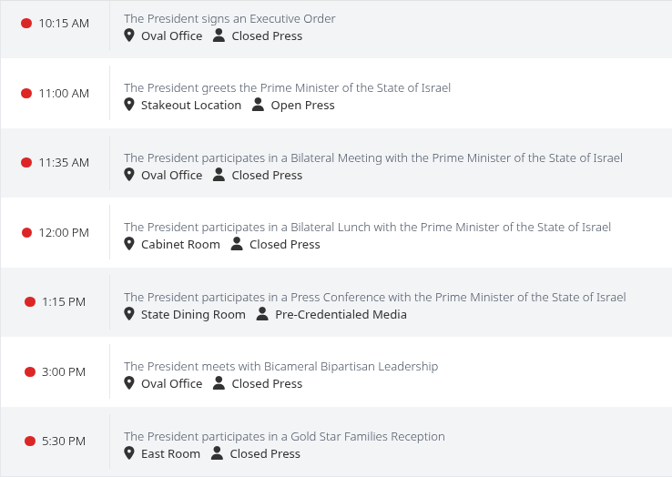Click the location pin next to East Room
The height and width of the screenshot is (477, 672).
[129, 453]
